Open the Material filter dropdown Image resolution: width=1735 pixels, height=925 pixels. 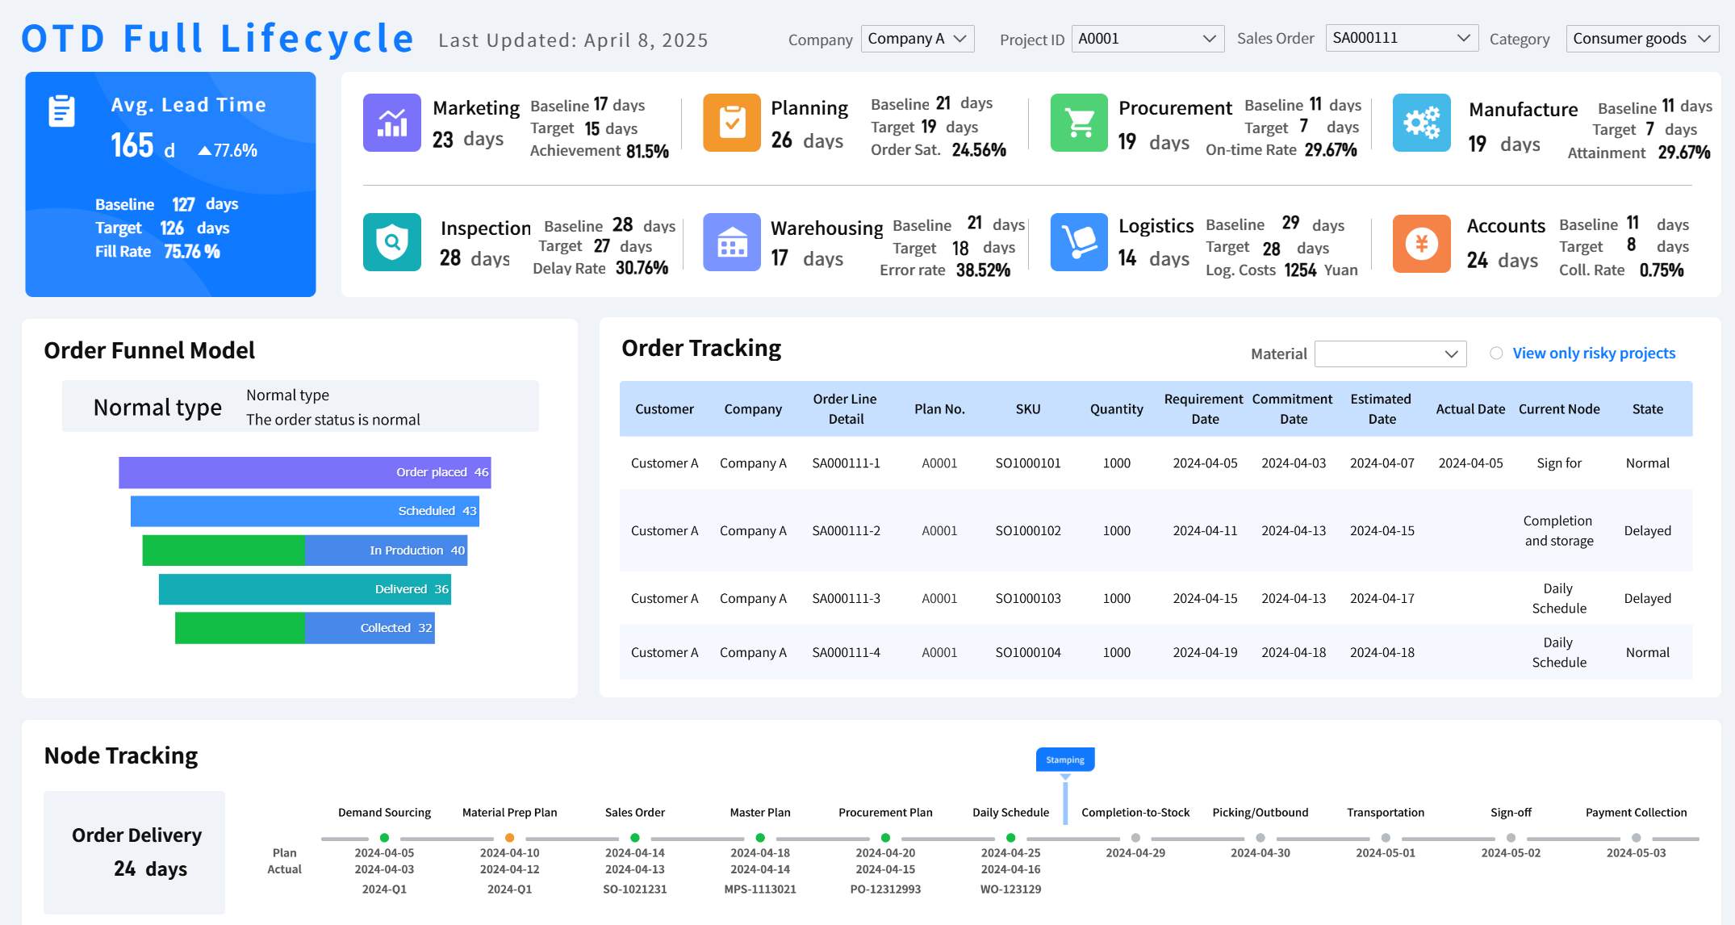pyautogui.click(x=1390, y=354)
